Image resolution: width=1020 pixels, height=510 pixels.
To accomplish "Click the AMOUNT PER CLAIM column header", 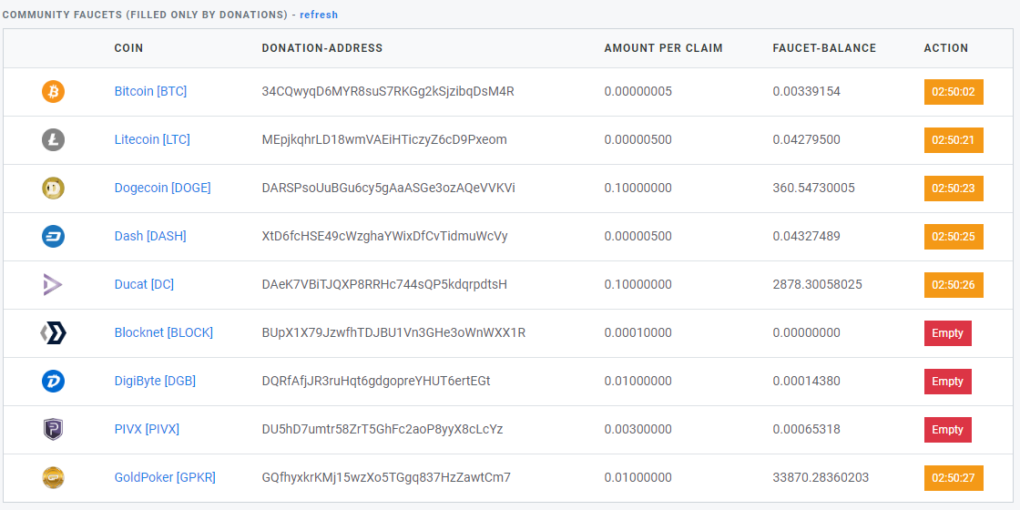I will click(664, 48).
